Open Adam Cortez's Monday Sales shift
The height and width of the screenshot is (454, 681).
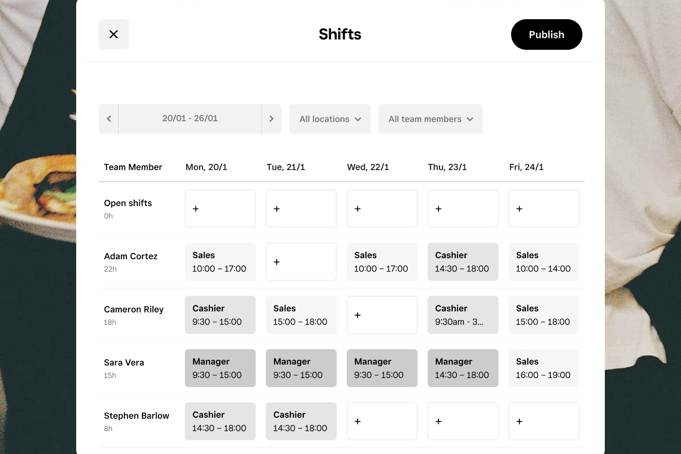220,262
